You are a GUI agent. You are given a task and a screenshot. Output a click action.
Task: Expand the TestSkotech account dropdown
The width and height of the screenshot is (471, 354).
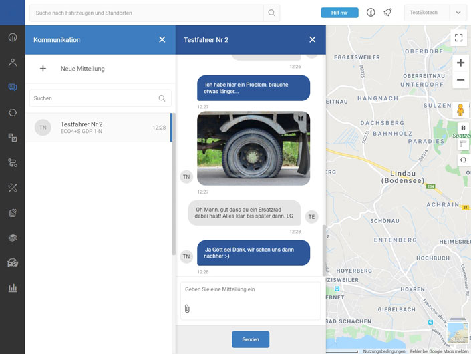458,13
